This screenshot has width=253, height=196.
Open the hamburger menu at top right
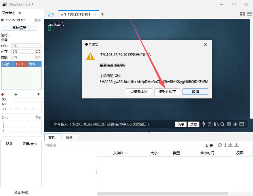pyautogui.click(x=249, y=14)
